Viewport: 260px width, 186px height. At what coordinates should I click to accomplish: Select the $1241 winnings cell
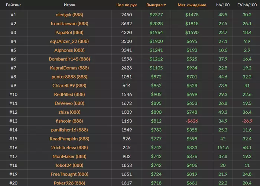pos(156,50)
